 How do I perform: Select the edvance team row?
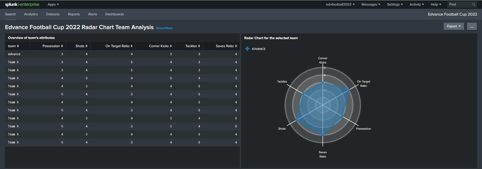tap(122, 54)
